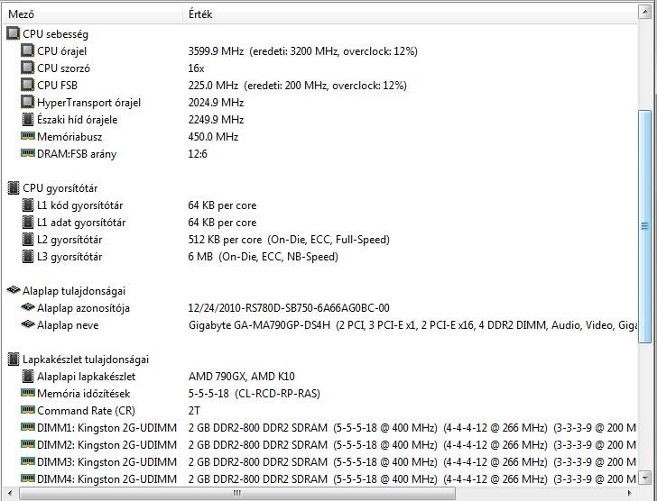657x501 pixels.
Task: Select the Gigabyte GA-MA790GP-DS4H value
Action: click(412, 325)
